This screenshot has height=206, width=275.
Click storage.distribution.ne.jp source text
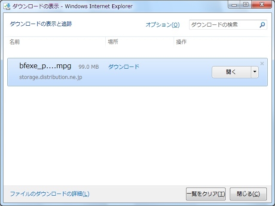(51, 77)
